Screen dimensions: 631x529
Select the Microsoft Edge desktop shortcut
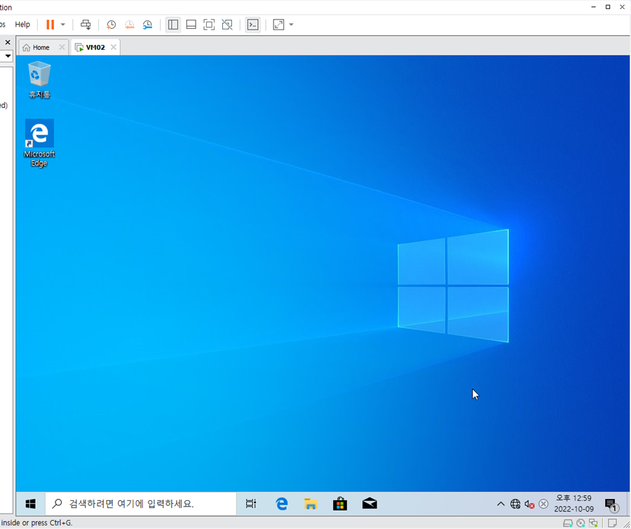(x=39, y=143)
